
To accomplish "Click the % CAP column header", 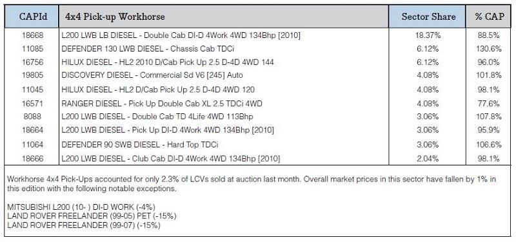I will [x=489, y=17].
